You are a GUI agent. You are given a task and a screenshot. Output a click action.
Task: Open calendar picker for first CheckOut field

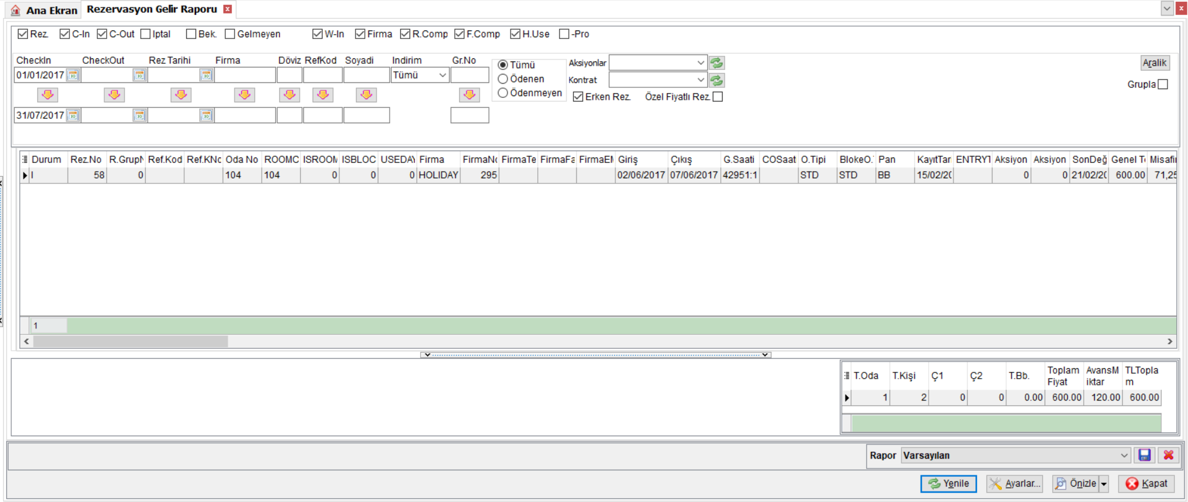(x=140, y=75)
